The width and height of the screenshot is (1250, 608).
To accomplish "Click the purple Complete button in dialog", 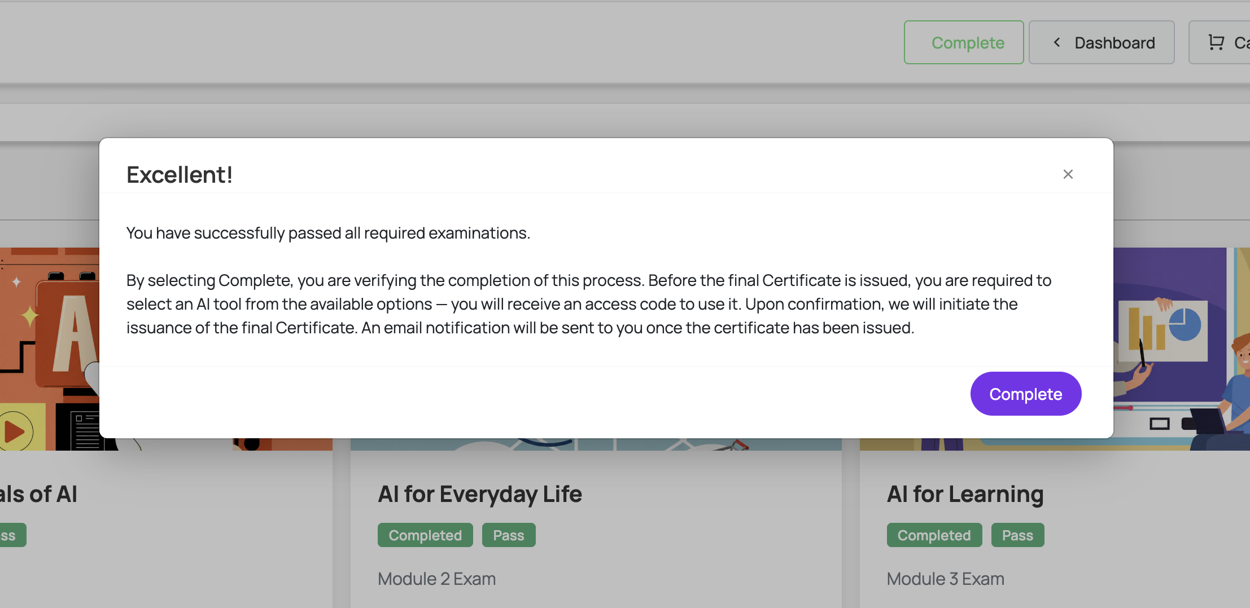I will (1025, 394).
